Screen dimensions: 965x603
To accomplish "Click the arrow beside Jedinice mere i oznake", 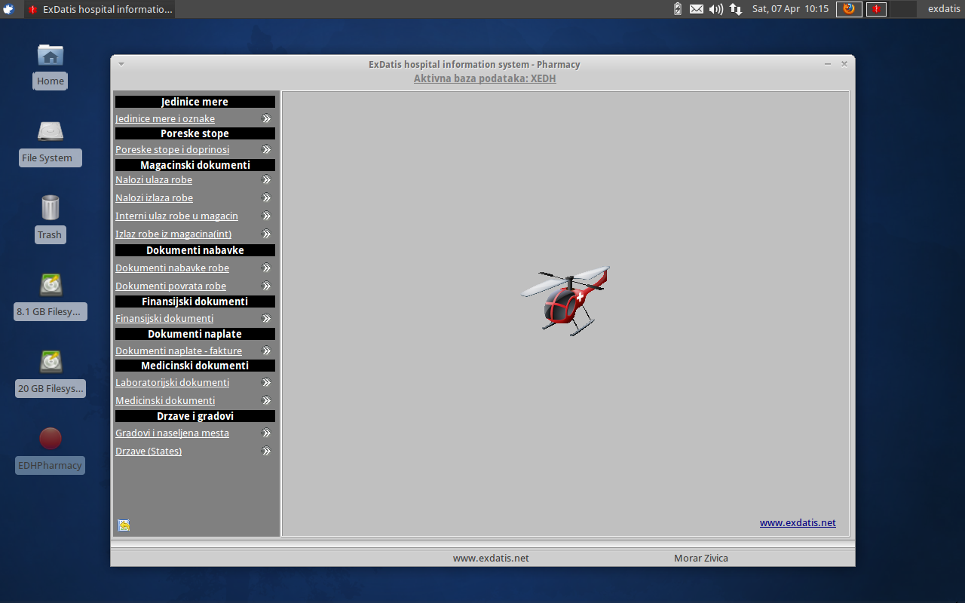I will (x=266, y=118).
